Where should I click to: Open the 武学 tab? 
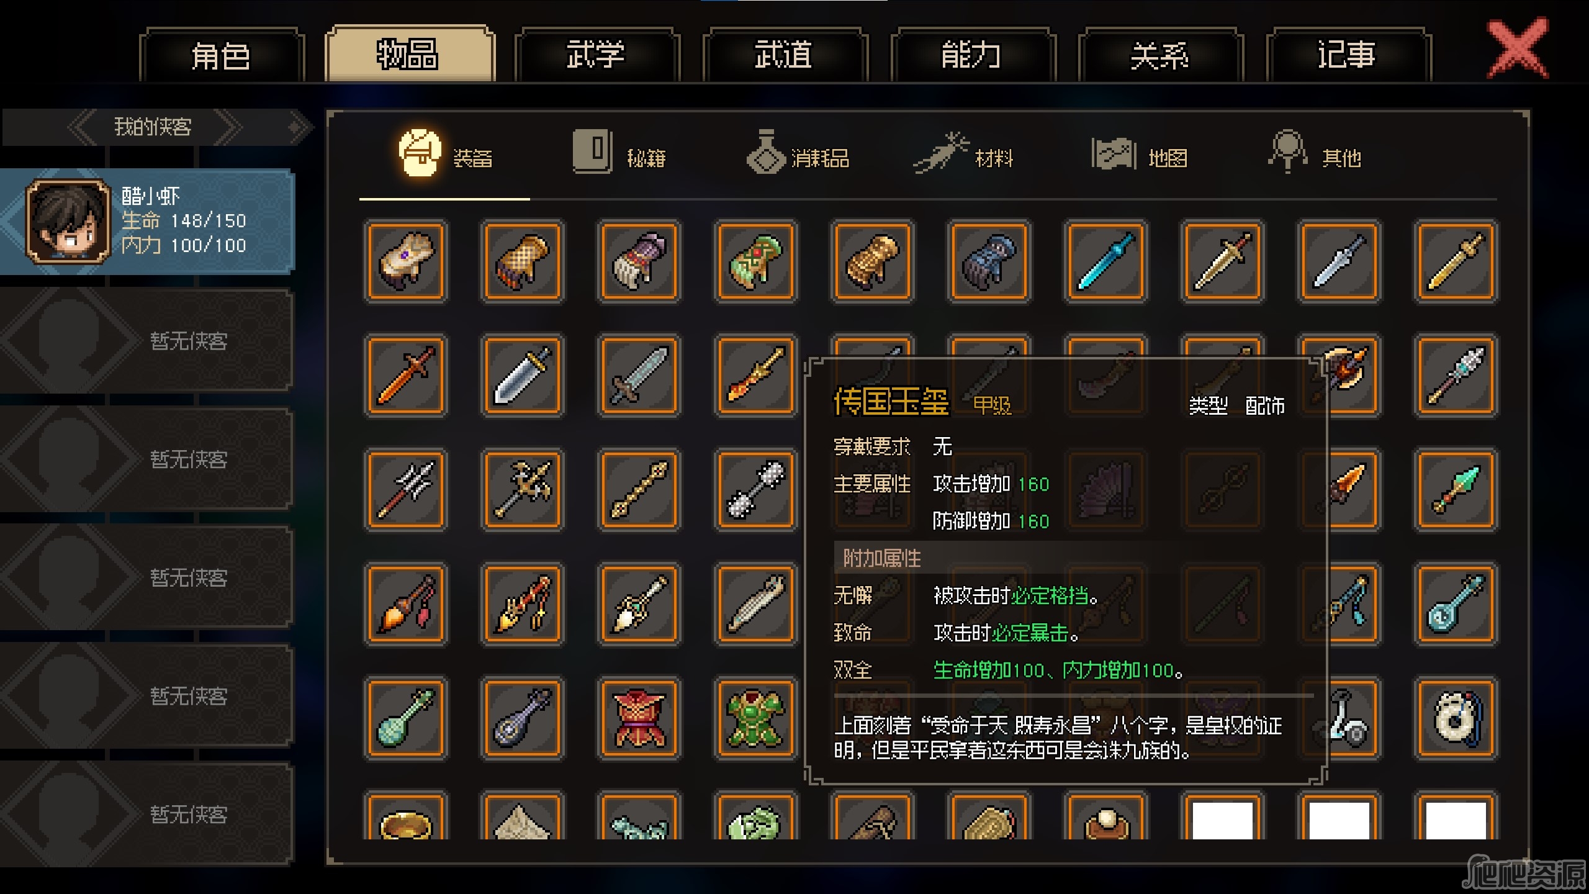tap(596, 55)
